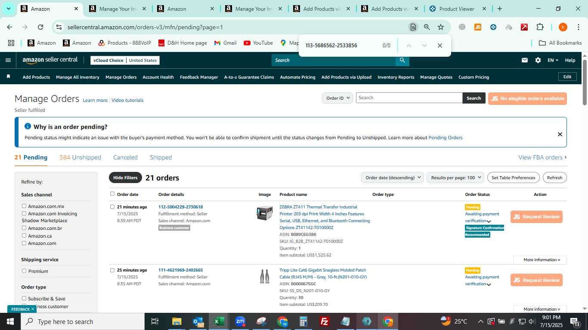Click the Hide Filters button
588x330 pixels.
pos(125,177)
